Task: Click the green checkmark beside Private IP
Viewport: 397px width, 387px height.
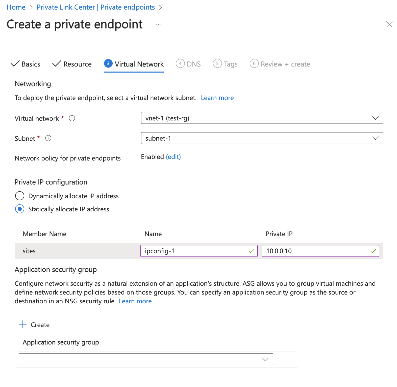Action: click(x=373, y=251)
